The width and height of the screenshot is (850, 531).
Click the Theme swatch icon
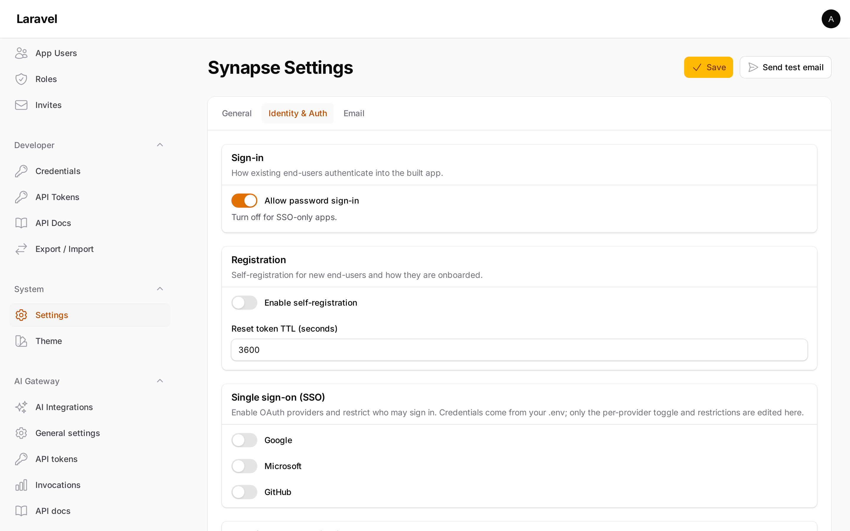tap(21, 341)
